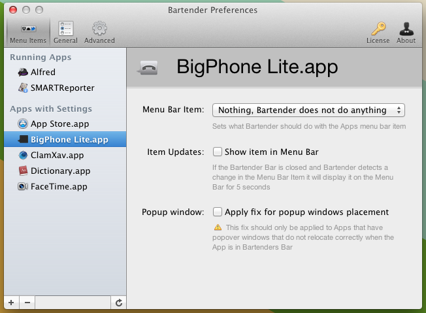
Task: Select BigPhone Lite.app row
Action: point(65,139)
